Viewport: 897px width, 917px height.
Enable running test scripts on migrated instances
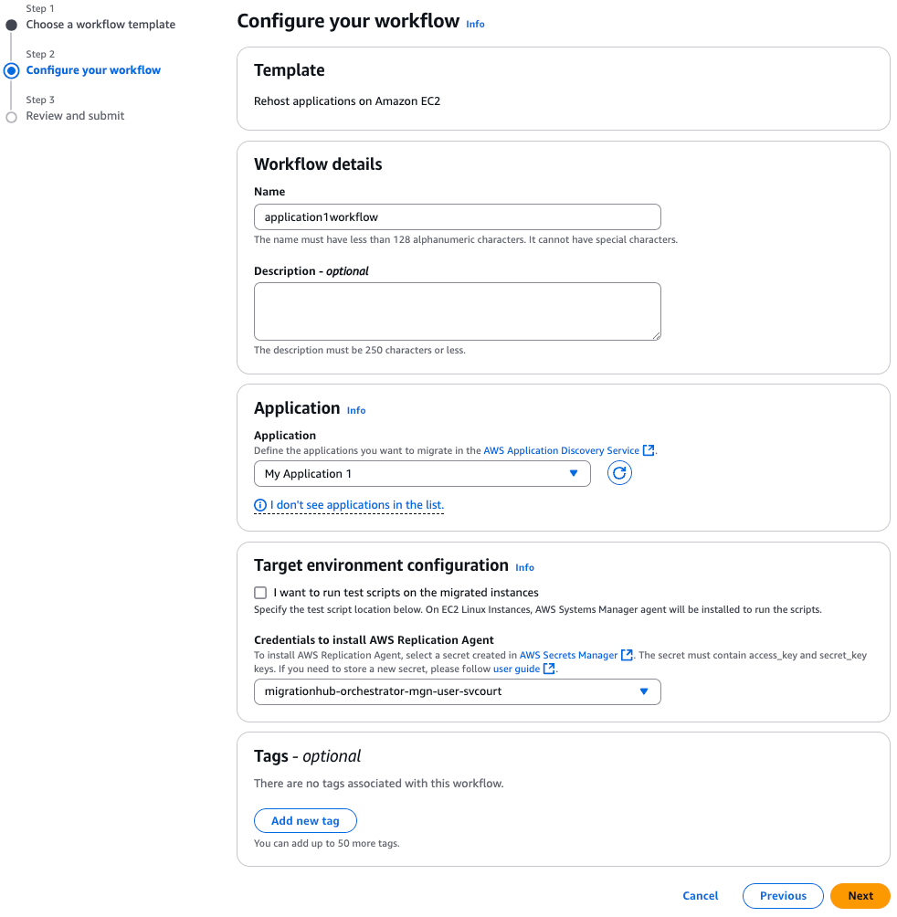pos(260,592)
